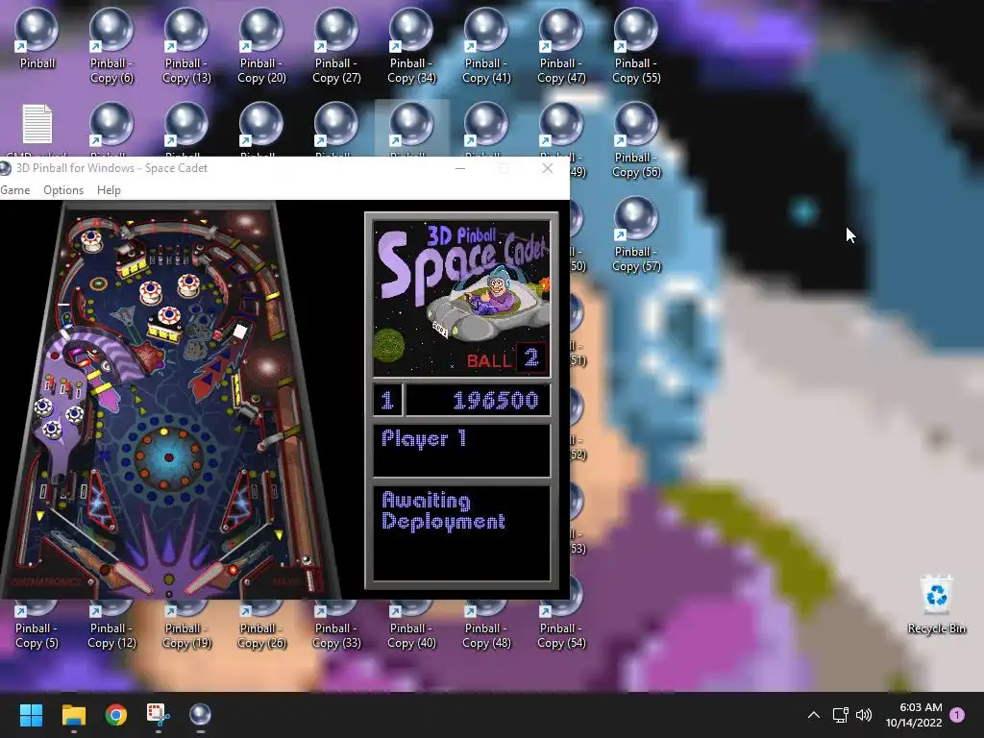Click the Awaiting Deployment message

(443, 511)
